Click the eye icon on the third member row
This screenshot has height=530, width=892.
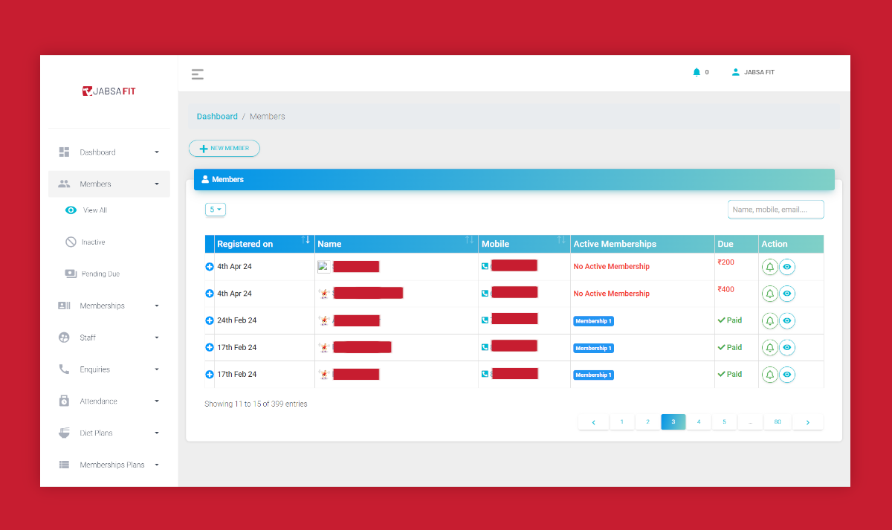coord(787,320)
